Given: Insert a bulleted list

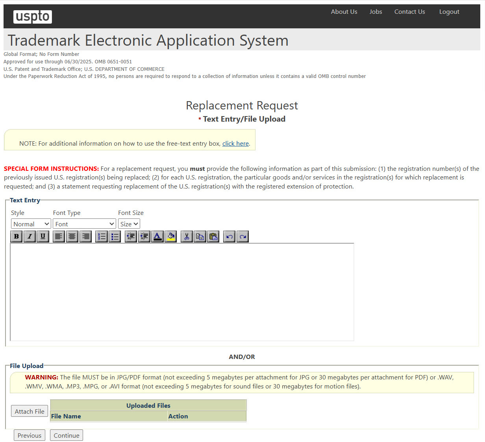Looking at the screenshot, I should (115, 237).
